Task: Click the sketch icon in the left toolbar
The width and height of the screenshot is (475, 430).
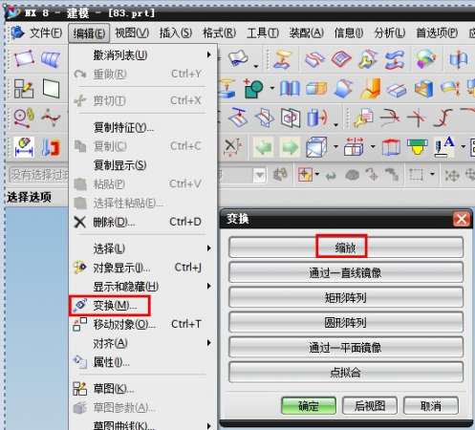Action: click(24, 89)
